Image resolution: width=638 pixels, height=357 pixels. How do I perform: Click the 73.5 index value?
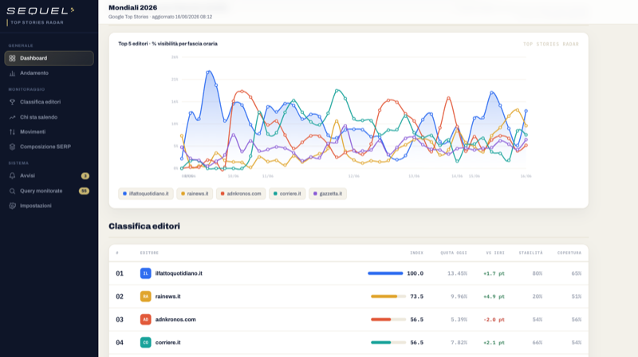click(x=416, y=296)
